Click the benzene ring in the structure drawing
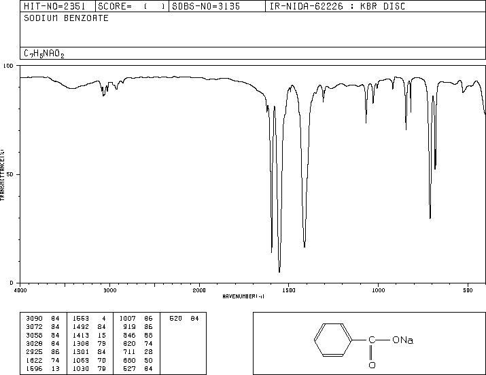 tap(333, 340)
